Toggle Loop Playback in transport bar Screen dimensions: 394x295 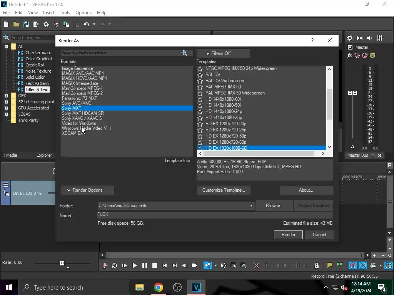(x=114, y=265)
